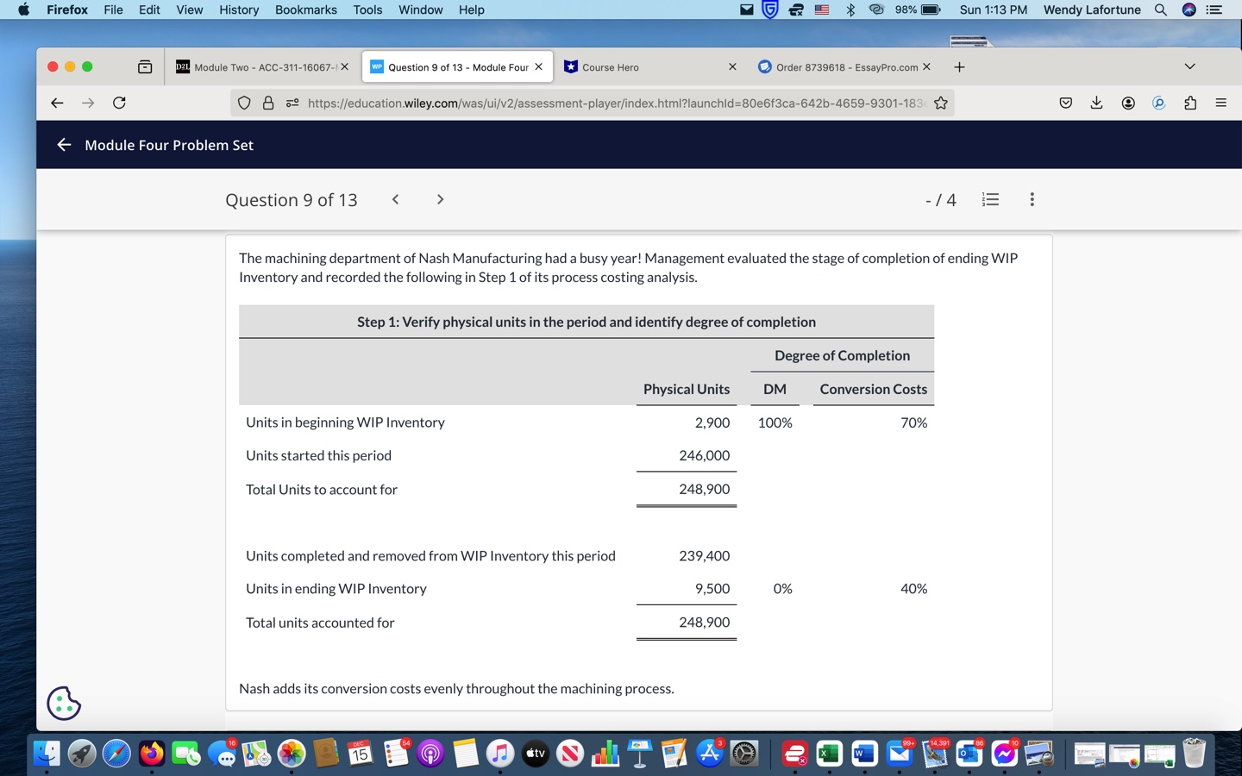Click the Module Four Problem Set title

click(169, 145)
